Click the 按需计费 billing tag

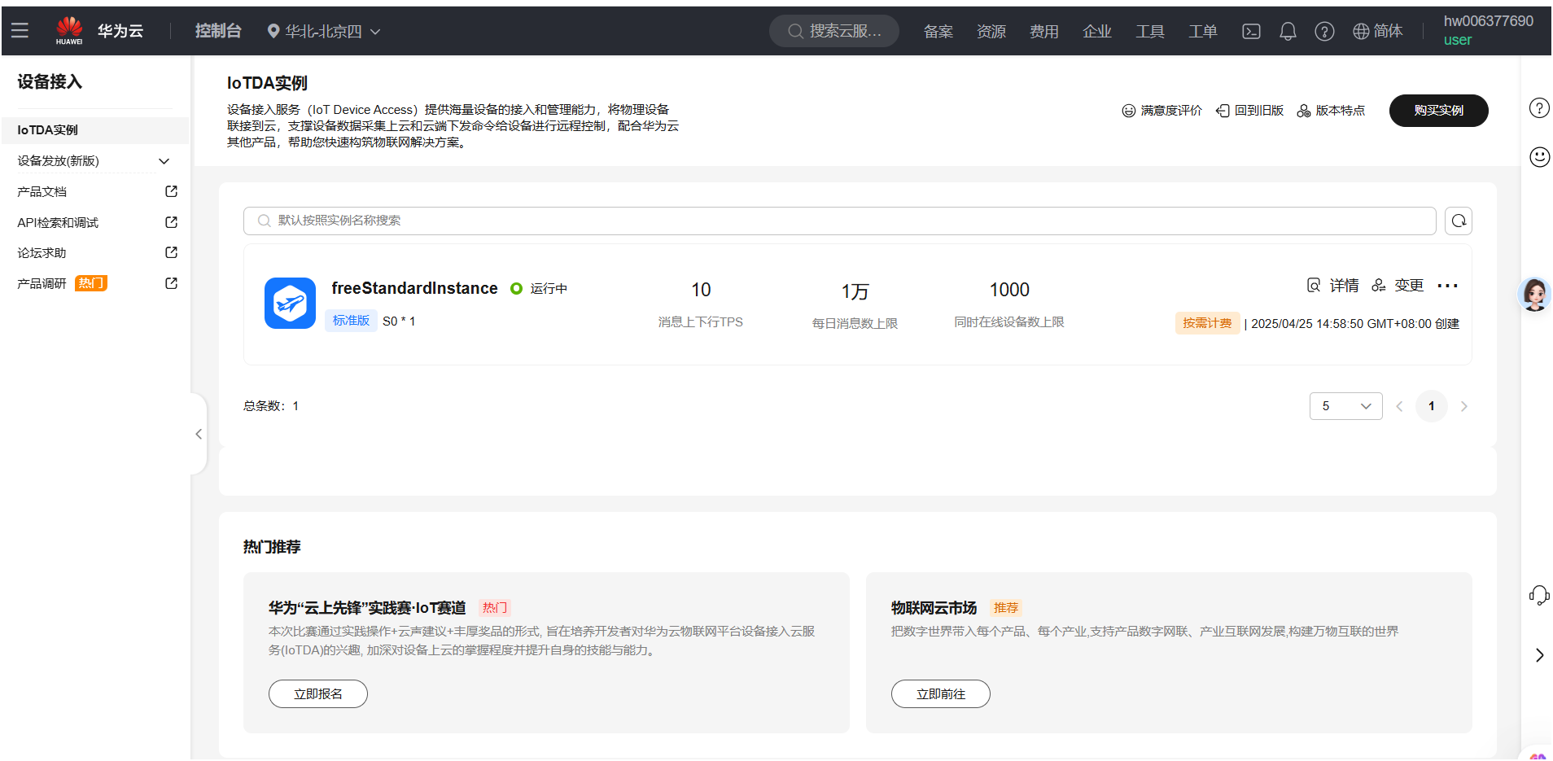coord(1207,323)
